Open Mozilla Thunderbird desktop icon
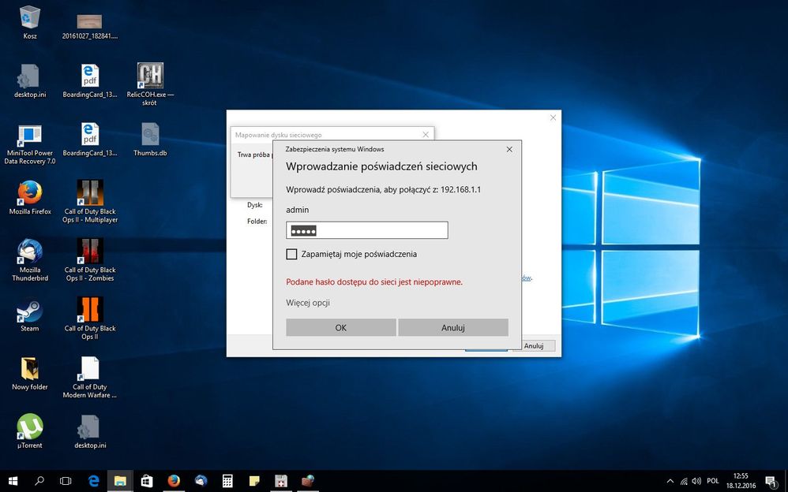The image size is (788, 492). coord(30,252)
